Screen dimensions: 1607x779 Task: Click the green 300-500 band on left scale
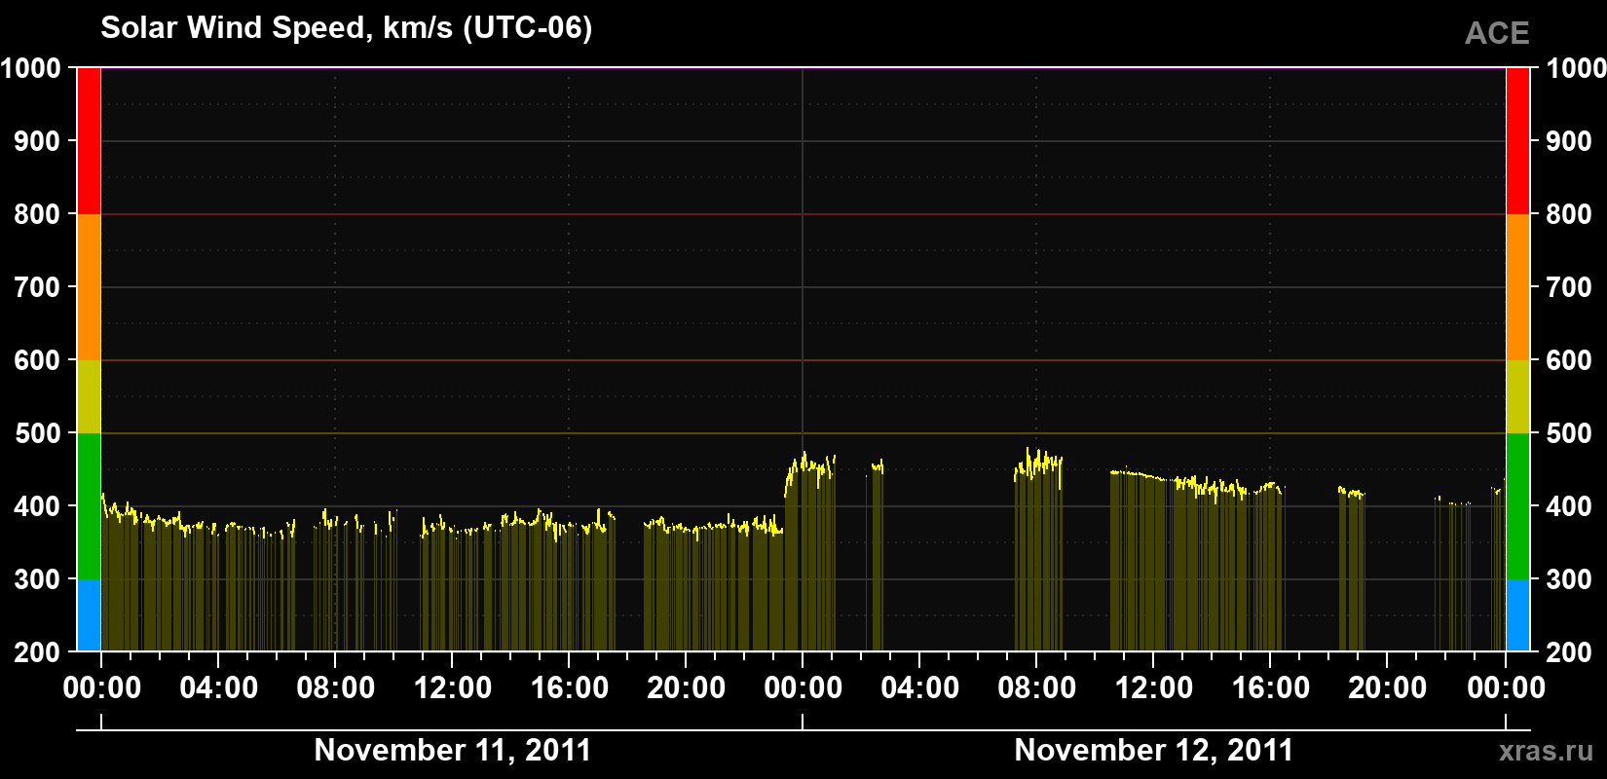89,506
